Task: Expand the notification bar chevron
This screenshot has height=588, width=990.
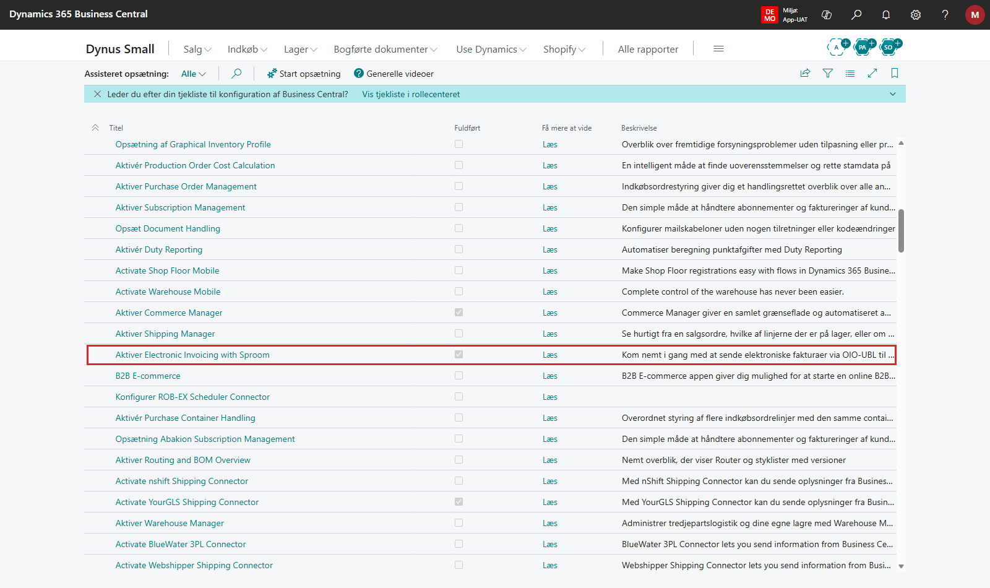Action: coord(893,94)
